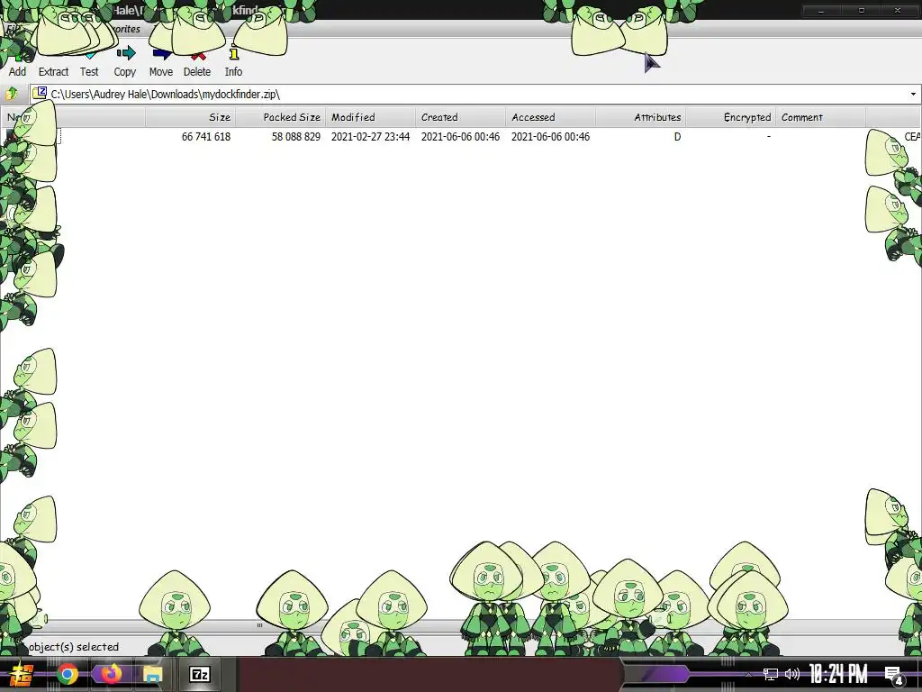Image resolution: width=922 pixels, height=692 pixels.
Task: Minimize the 7-Zip window
Action: 821,11
